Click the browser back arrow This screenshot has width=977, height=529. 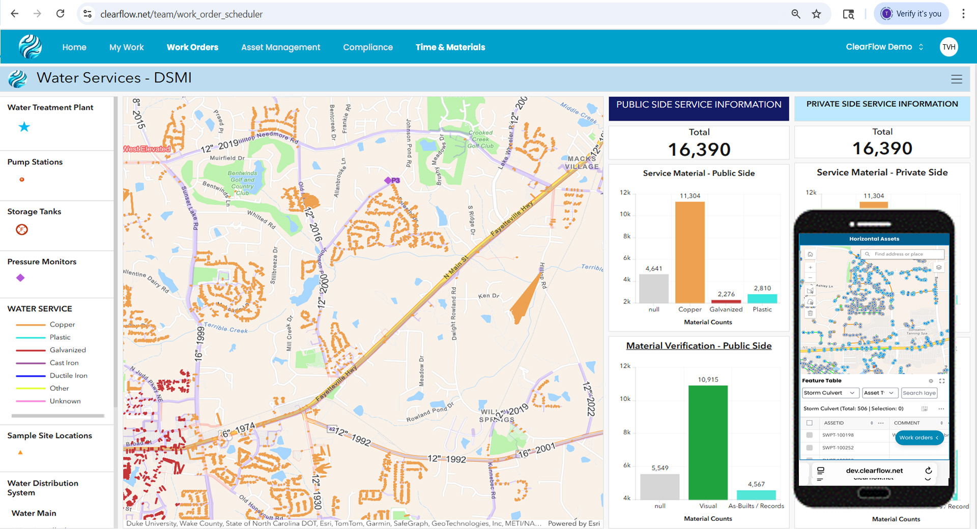[x=14, y=14]
